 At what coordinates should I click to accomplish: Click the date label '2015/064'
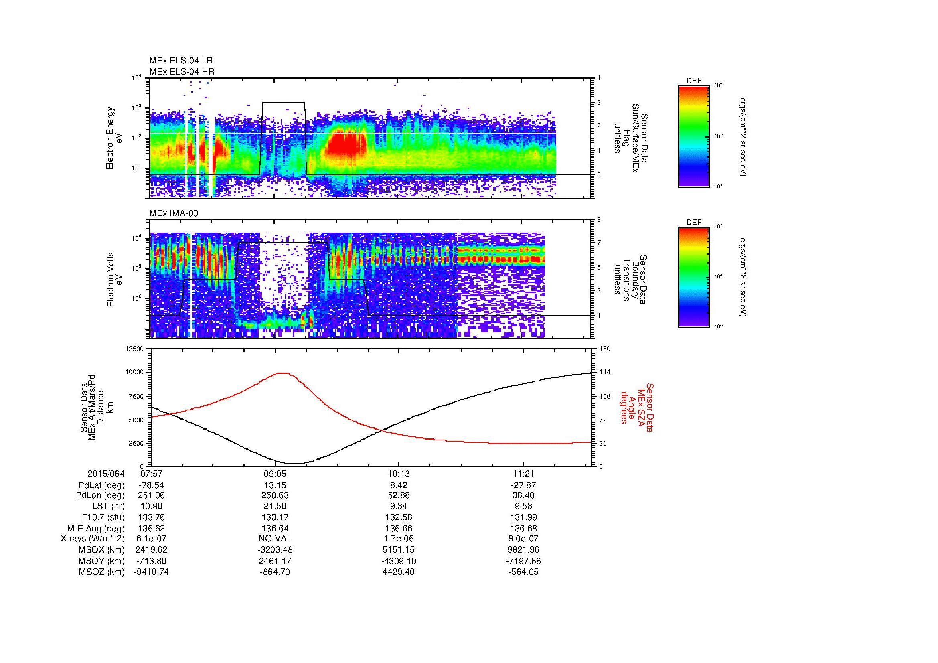click(x=105, y=474)
